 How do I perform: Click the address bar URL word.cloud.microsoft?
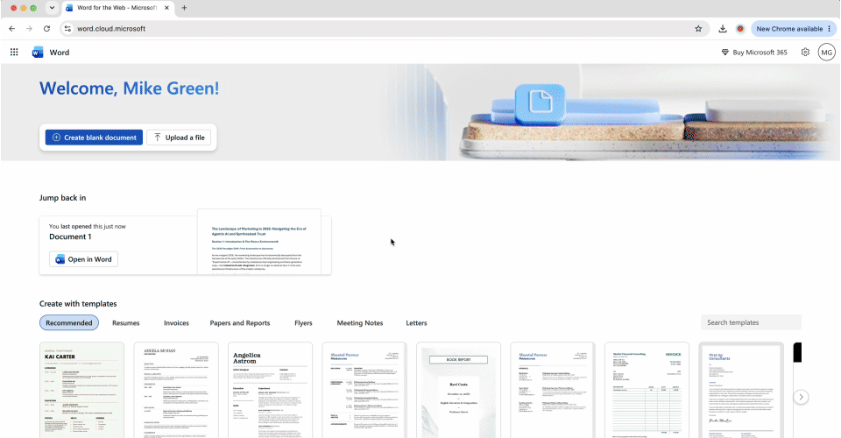tap(111, 28)
